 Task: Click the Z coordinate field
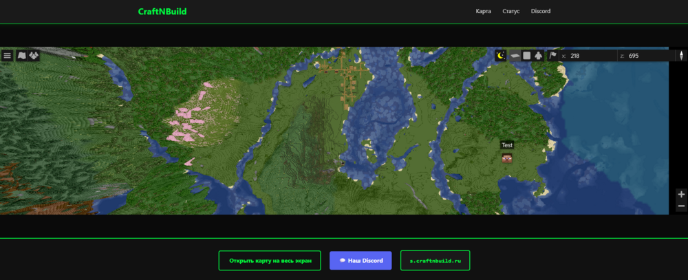click(646, 56)
